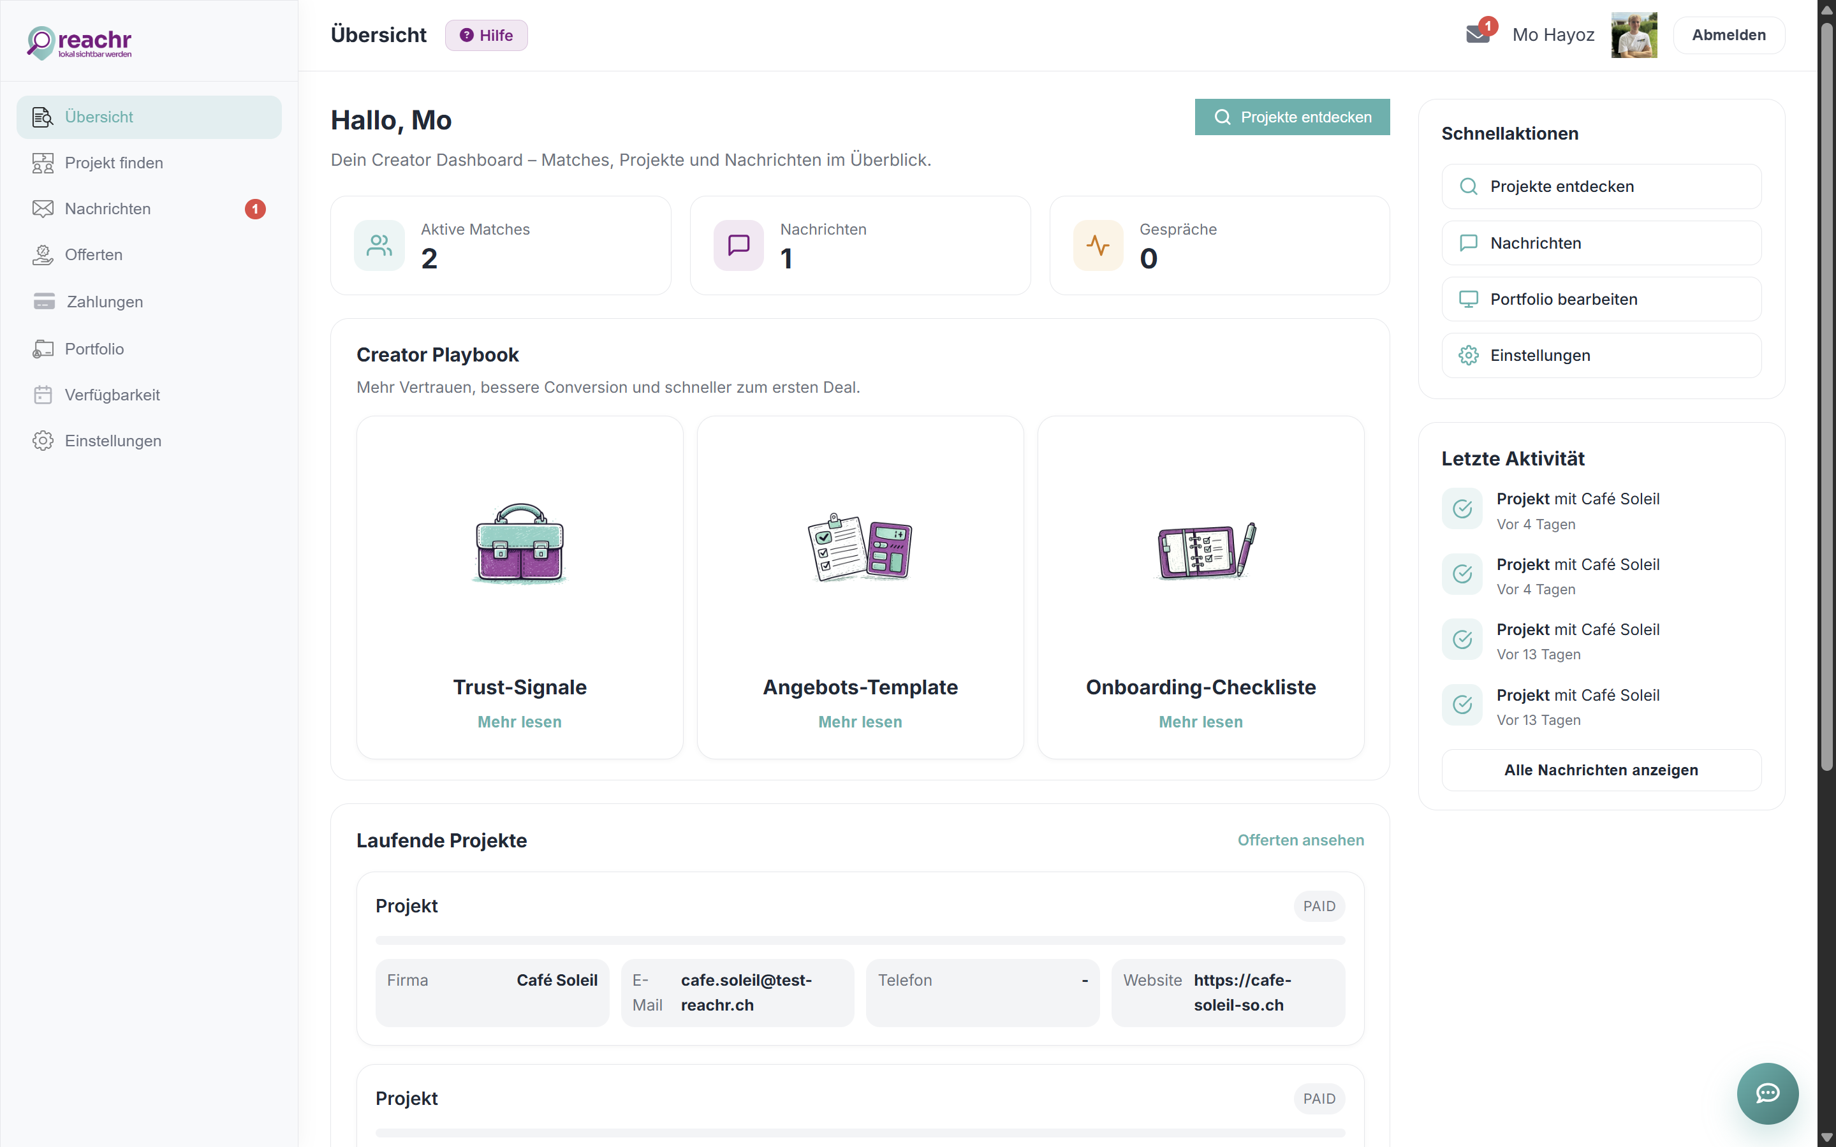
Task: Click the first Vor 4 Tagen activity check icon
Action: tap(1462, 508)
